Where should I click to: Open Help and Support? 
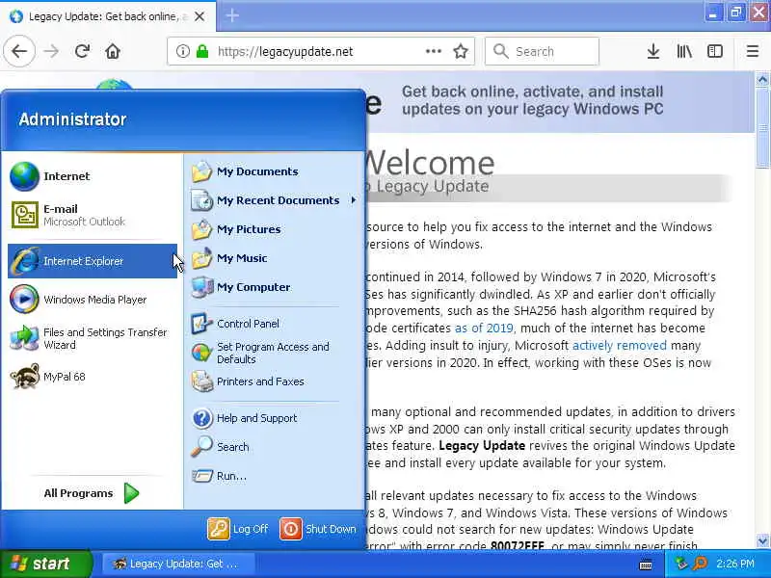pos(274,418)
